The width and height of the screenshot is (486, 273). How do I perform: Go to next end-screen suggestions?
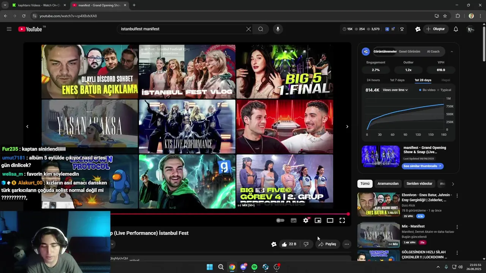coord(347,127)
